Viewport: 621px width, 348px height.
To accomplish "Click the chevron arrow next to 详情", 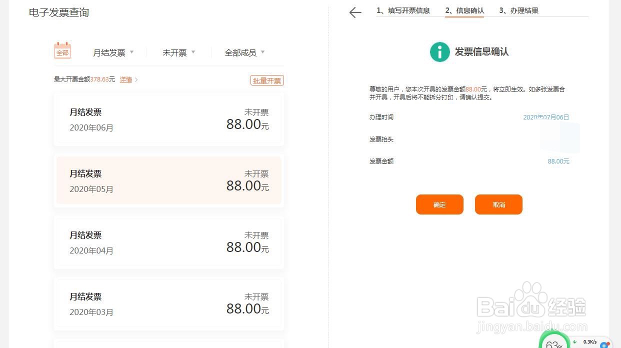I will coord(135,79).
